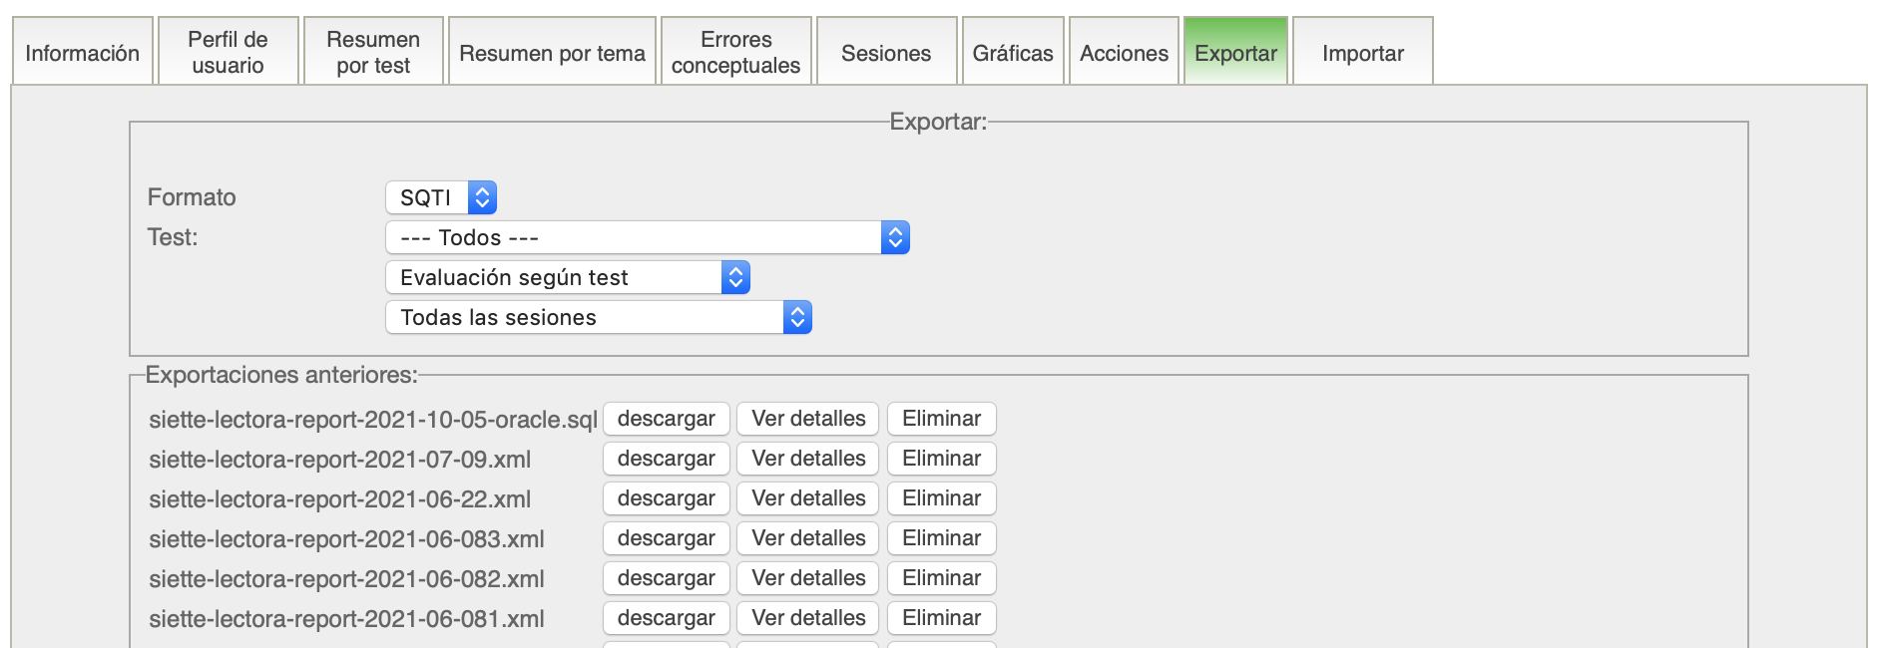
Task: Open the Formato SQTI dropdown
Action: pyautogui.click(x=440, y=197)
